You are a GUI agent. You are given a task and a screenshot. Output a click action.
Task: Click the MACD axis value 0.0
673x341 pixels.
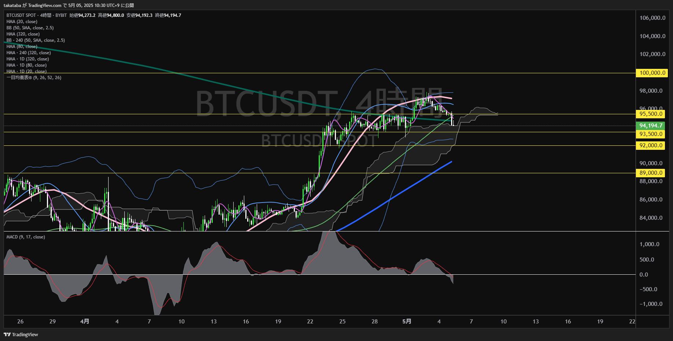[644, 275]
